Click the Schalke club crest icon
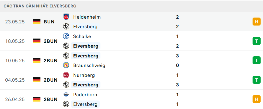The image size is (263, 109). coord(66,36)
